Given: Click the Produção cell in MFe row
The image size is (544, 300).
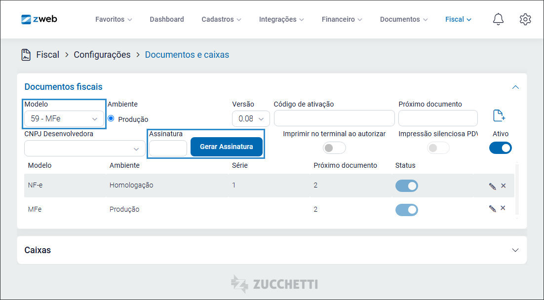Looking at the screenshot, I should point(124,210).
